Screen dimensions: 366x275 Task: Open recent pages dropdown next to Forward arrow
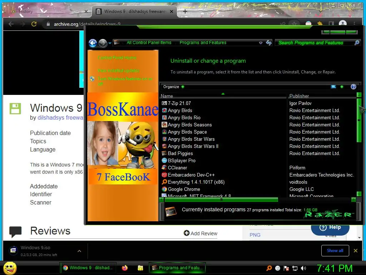pyautogui.click(x=110, y=43)
